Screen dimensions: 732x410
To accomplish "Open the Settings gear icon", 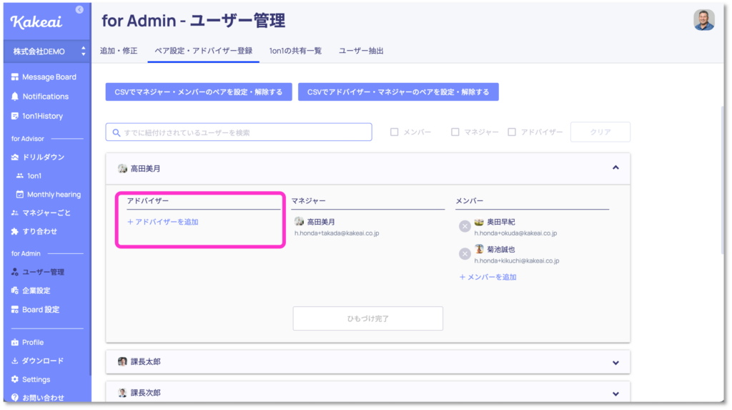I will click(x=15, y=379).
